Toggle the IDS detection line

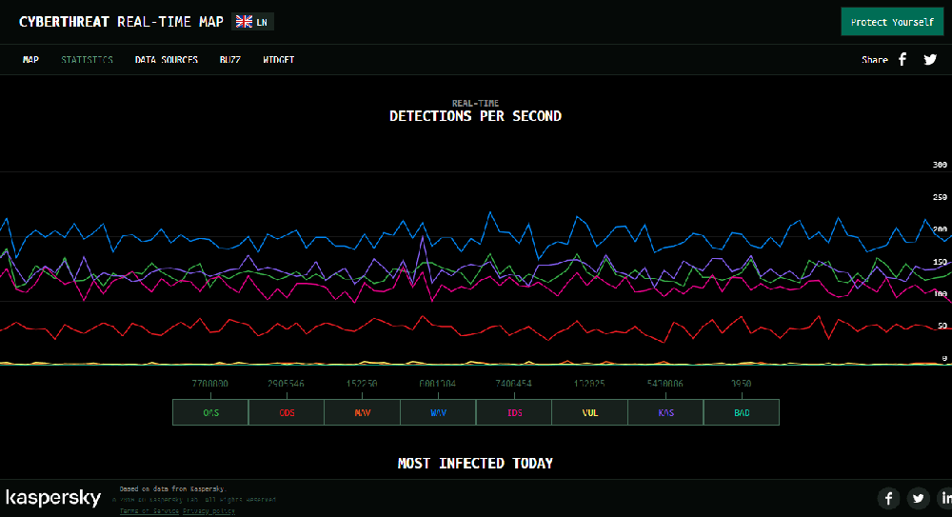click(514, 412)
